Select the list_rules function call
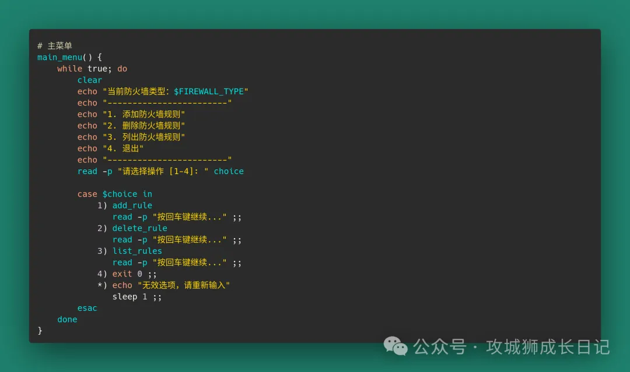Image resolution: width=630 pixels, height=372 pixels. tap(137, 251)
